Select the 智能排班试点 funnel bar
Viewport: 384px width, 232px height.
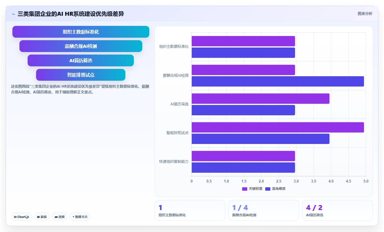coord(81,75)
